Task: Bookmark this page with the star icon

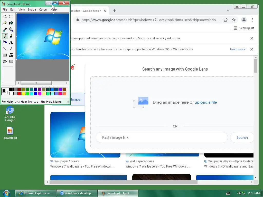Action: pos(234,20)
